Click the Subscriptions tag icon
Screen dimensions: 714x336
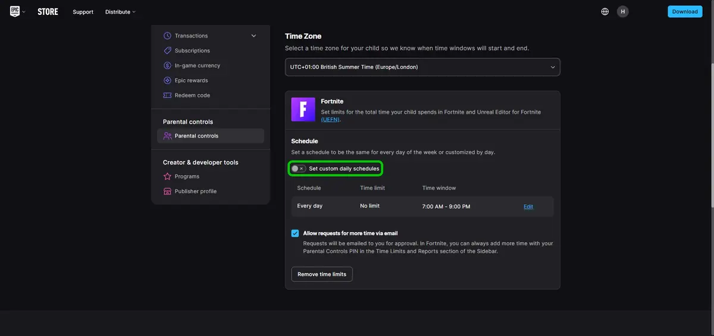(167, 51)
